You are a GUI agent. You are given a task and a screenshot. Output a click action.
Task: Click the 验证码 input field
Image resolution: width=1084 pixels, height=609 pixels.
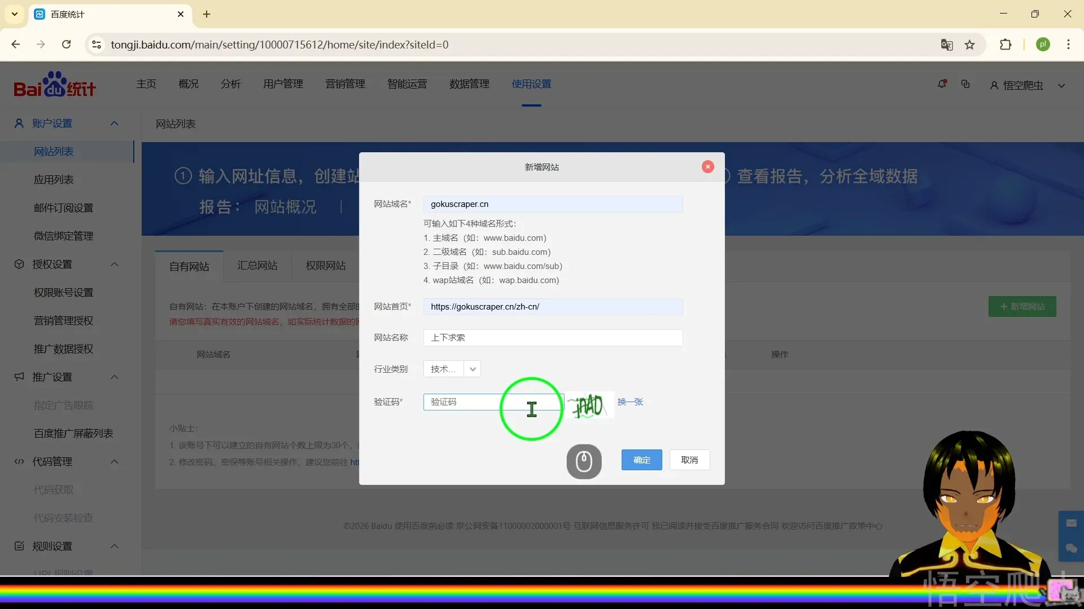point(463,402)
